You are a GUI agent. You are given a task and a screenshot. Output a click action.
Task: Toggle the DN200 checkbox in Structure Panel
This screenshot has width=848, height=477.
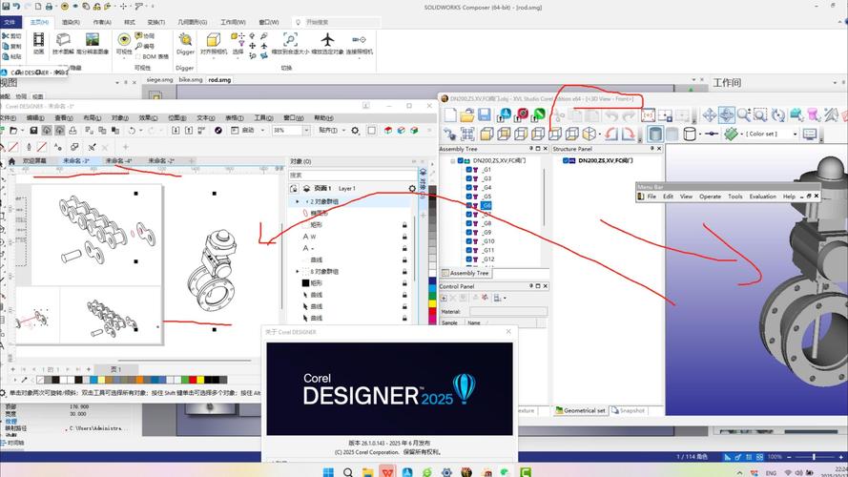566,160
